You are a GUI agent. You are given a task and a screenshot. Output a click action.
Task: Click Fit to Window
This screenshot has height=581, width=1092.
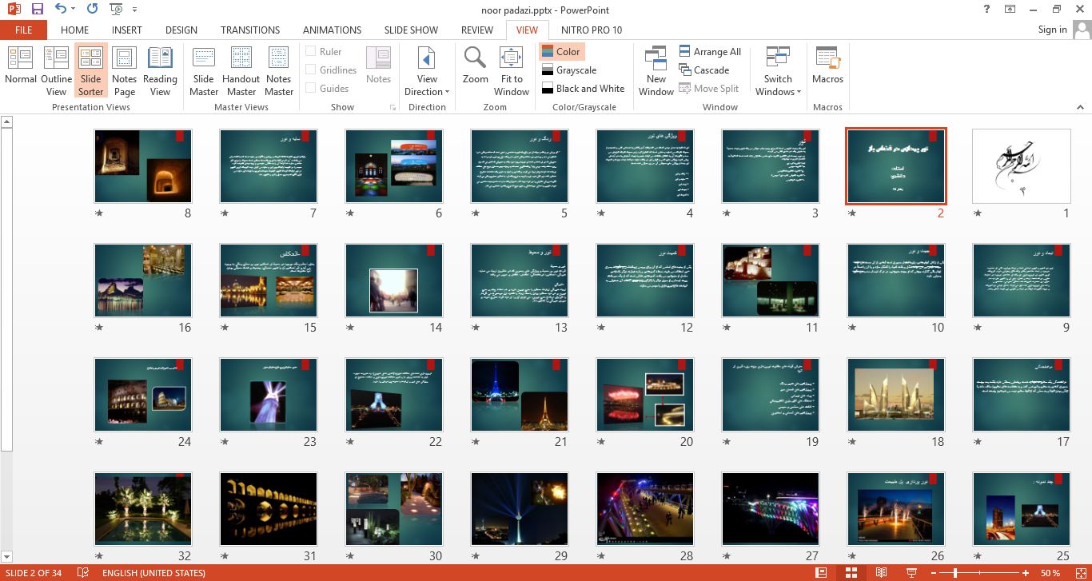(x=512, y=71)
